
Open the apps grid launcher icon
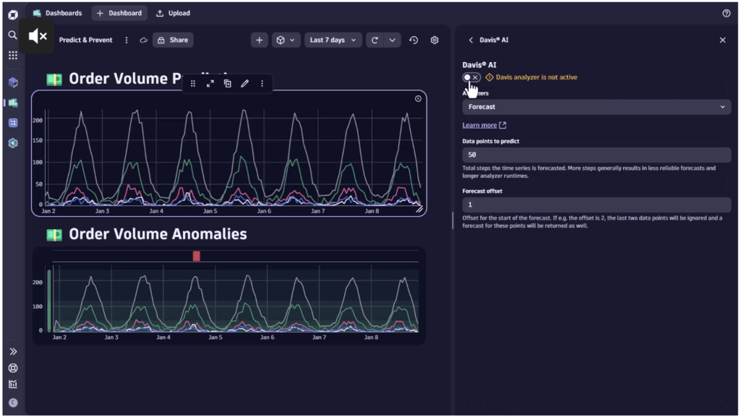(x=12, y=55)
